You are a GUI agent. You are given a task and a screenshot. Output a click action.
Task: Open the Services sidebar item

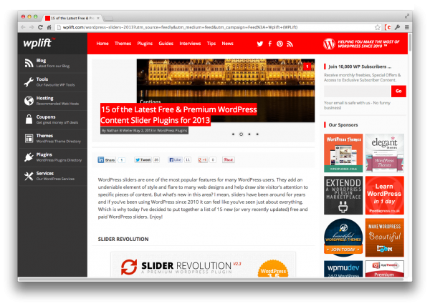coord(52,176)
